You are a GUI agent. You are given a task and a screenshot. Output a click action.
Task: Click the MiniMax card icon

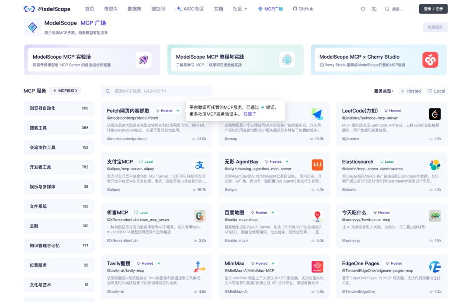[317, 267]
